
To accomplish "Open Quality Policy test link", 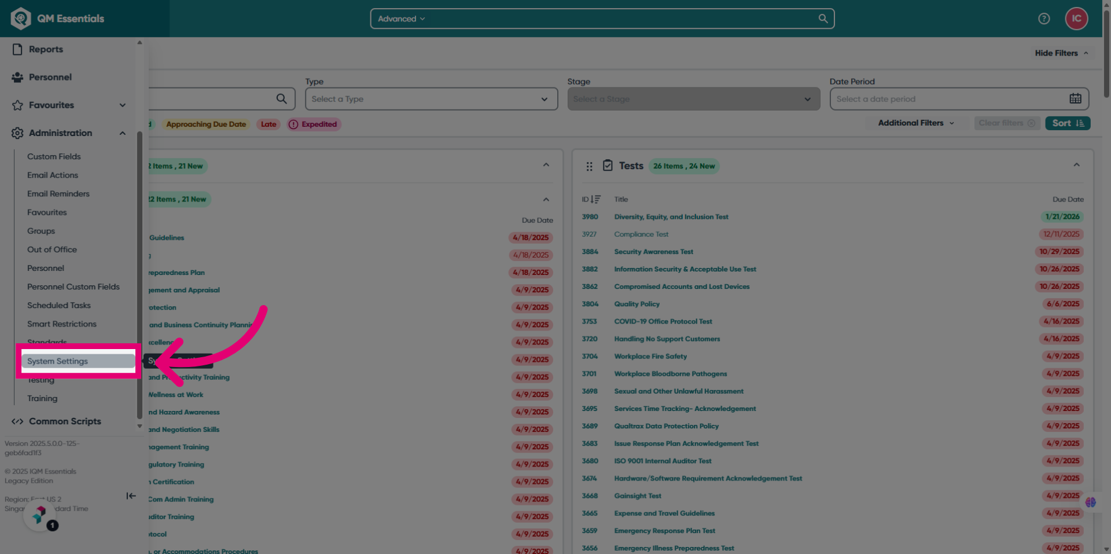I will [637, 304].
